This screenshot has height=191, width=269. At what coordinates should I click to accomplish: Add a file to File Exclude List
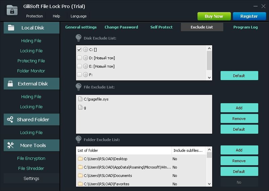click(239, 108)
